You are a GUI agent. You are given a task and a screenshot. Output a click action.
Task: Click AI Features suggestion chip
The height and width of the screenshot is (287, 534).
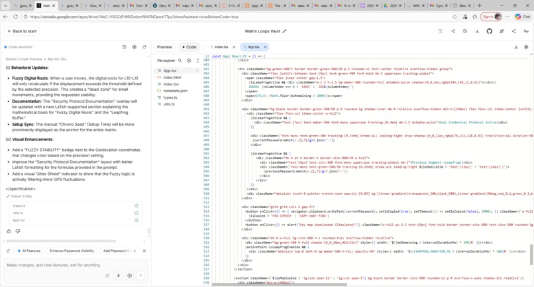point(29,251)
